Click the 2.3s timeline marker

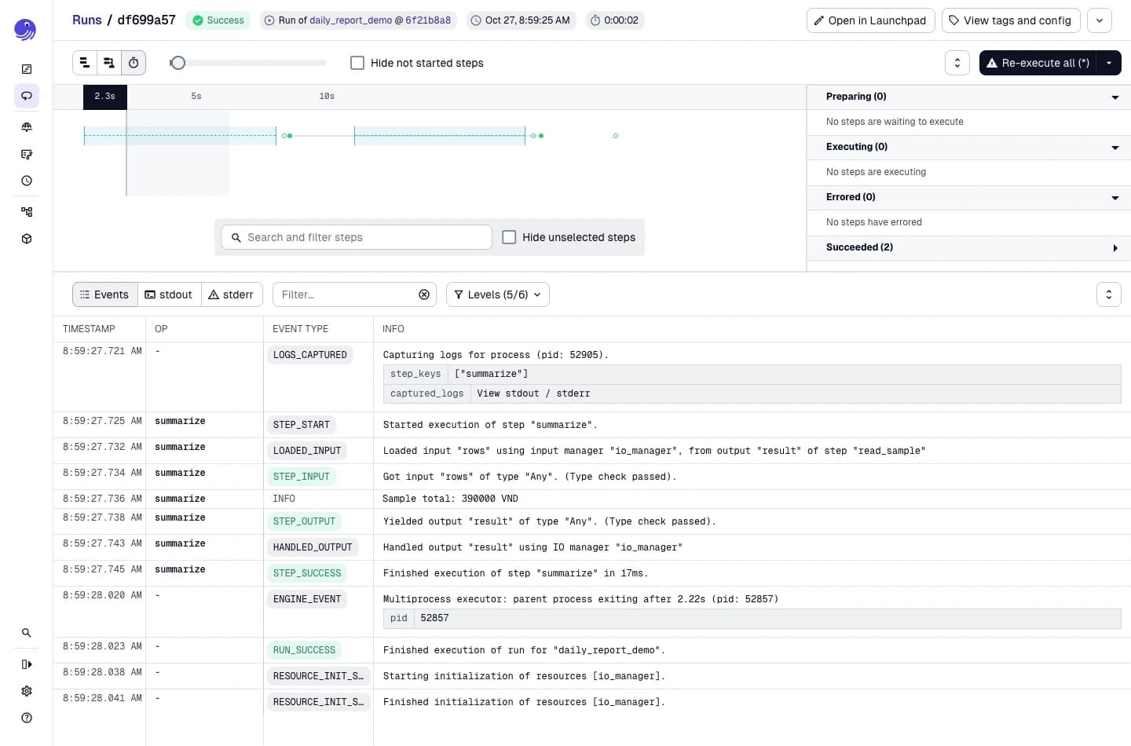click(105, 97)
